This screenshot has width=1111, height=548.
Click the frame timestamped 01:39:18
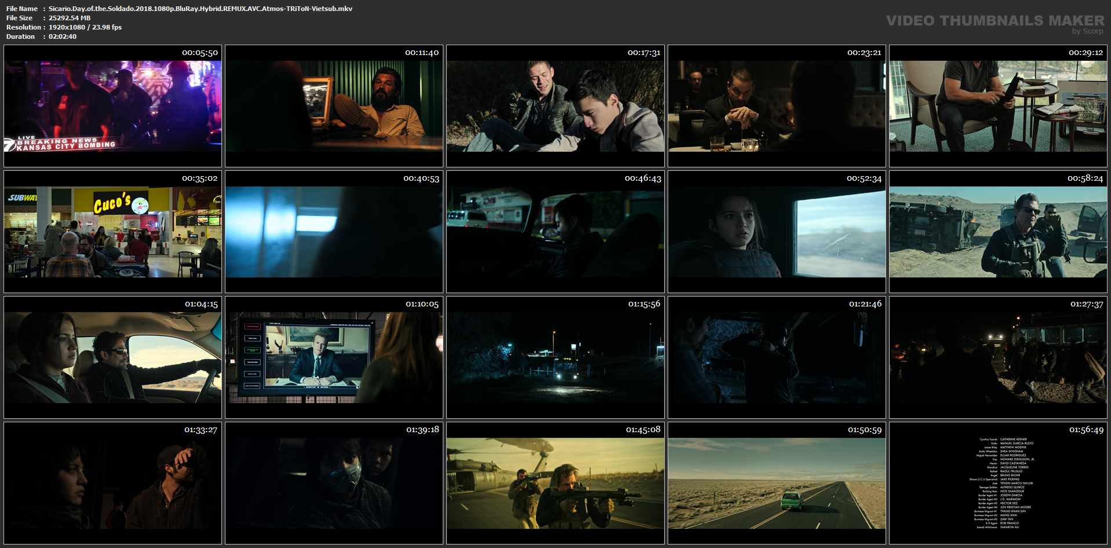[x=334, y=483]
